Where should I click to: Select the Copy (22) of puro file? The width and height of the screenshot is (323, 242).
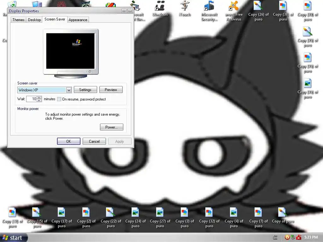click(111, 218)
